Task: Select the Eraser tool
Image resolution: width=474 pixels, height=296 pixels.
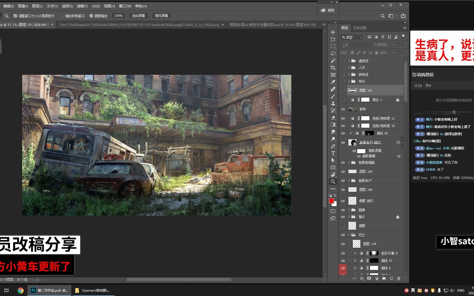Action: pyautogui.click(x=333, y=118)
